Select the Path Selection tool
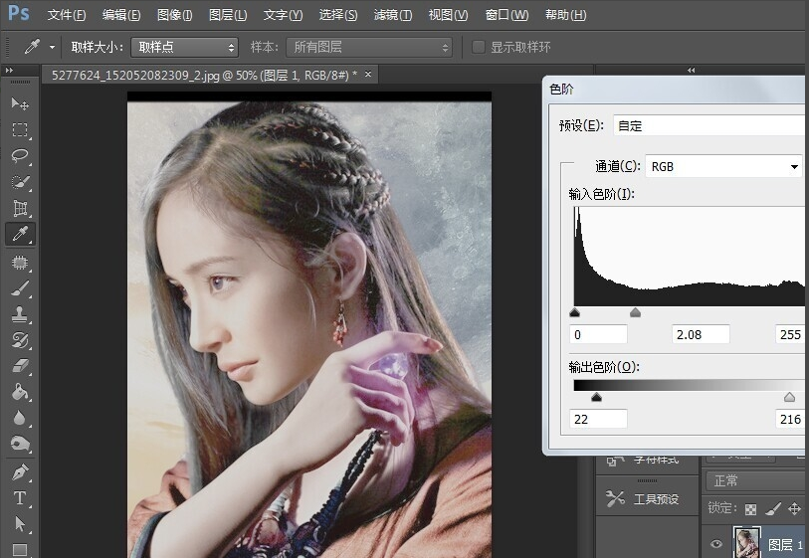 coord(20,524)
